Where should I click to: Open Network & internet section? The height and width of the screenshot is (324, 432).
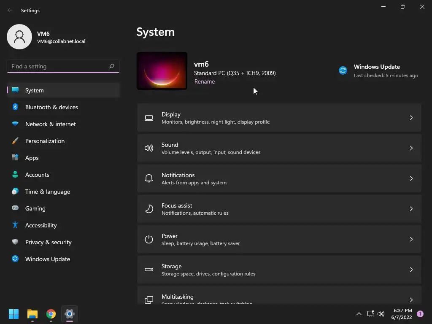(63, 124)
